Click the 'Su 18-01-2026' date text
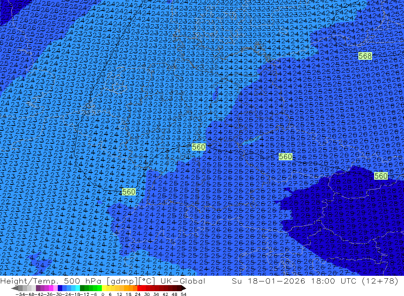This screenshot has height=296, width=404. click(269, 281)
